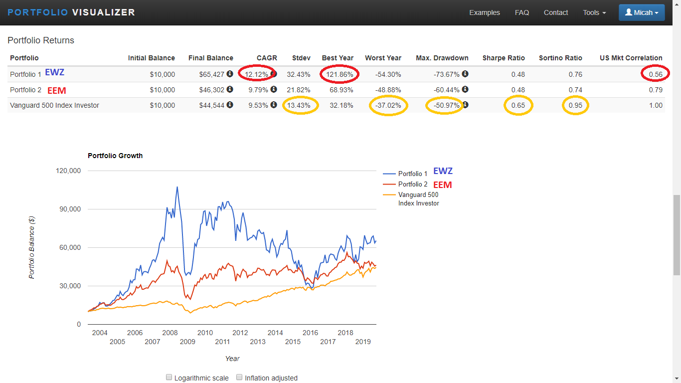Click the 0.76 Sortino Ratio value
The image size is (681, 383).
pos(575,74)
